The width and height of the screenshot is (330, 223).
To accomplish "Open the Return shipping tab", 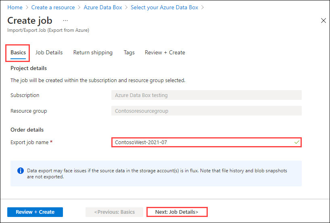I will (93, 52).
